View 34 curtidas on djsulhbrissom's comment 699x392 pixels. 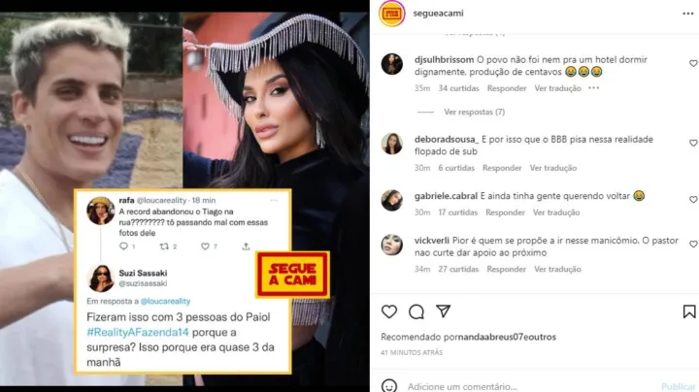tap(458, 88)
